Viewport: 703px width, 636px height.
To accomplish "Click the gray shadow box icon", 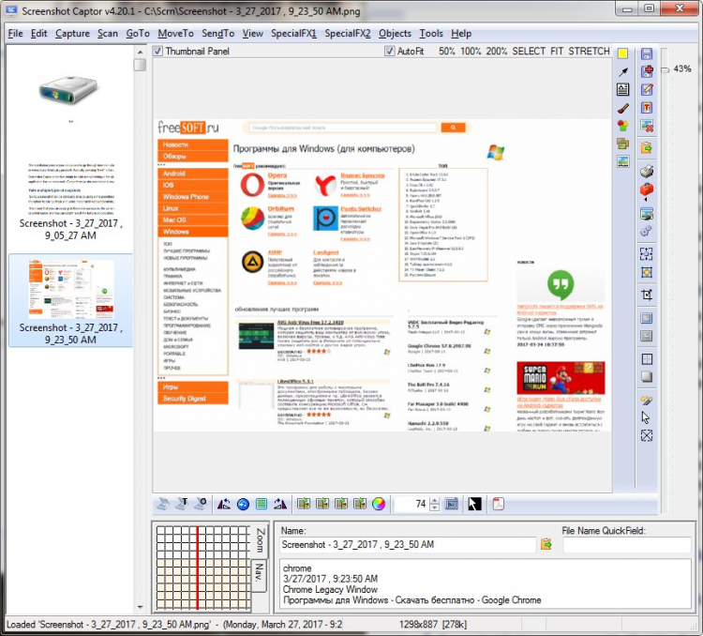I will pyautogui.click(x=646, y=376).
